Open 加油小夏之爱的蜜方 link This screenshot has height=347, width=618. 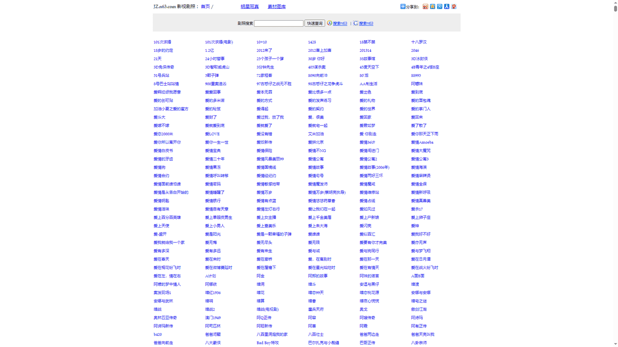(x=171, y=109)
